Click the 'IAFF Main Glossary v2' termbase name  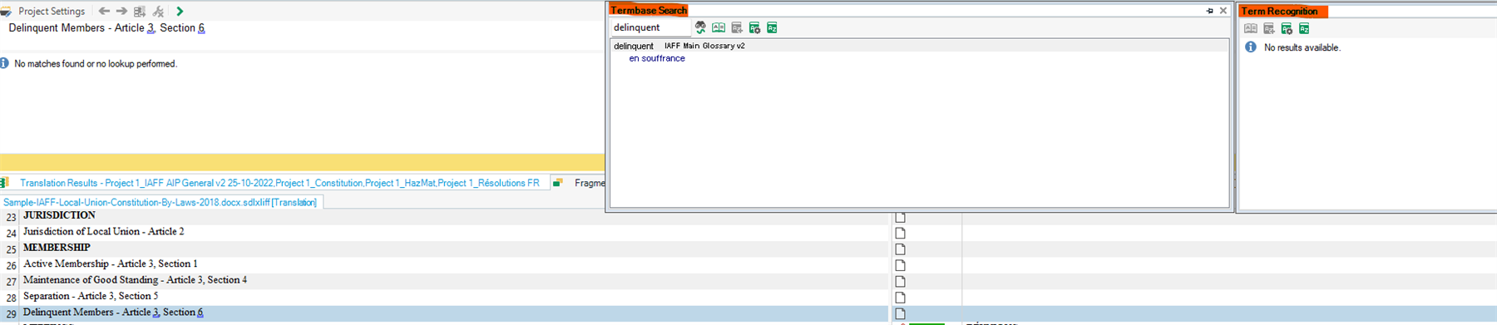pyautogui.click(x=704, y=46)
